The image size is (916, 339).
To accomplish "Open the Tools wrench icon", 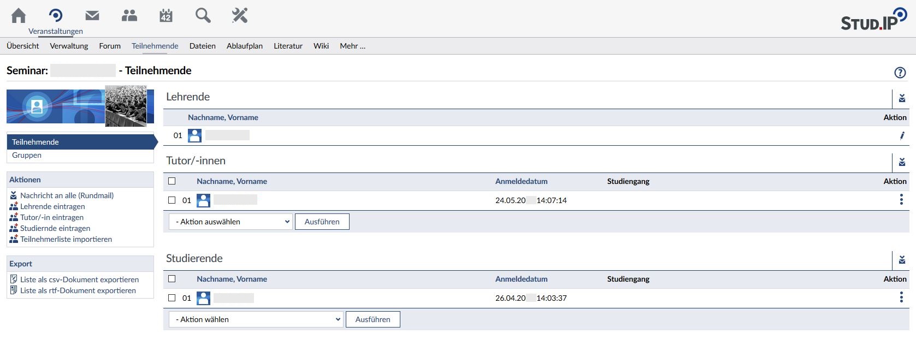I will click(x=240, y=16).
